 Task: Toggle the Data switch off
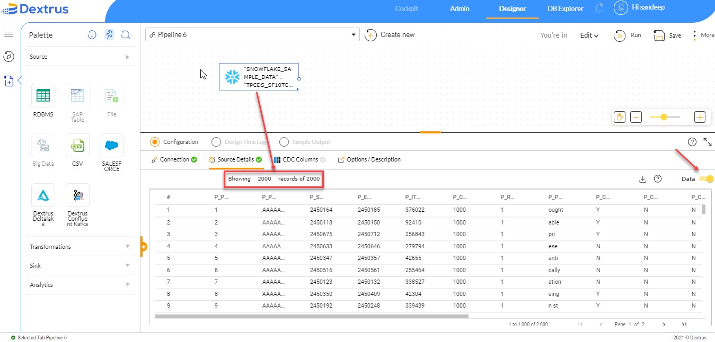pos(707,179)
